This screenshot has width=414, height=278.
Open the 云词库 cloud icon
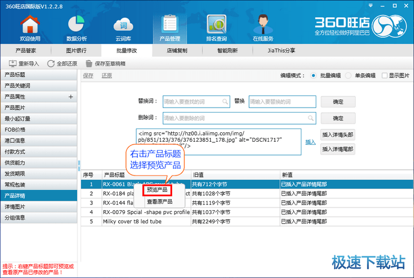tap(123, 25)
